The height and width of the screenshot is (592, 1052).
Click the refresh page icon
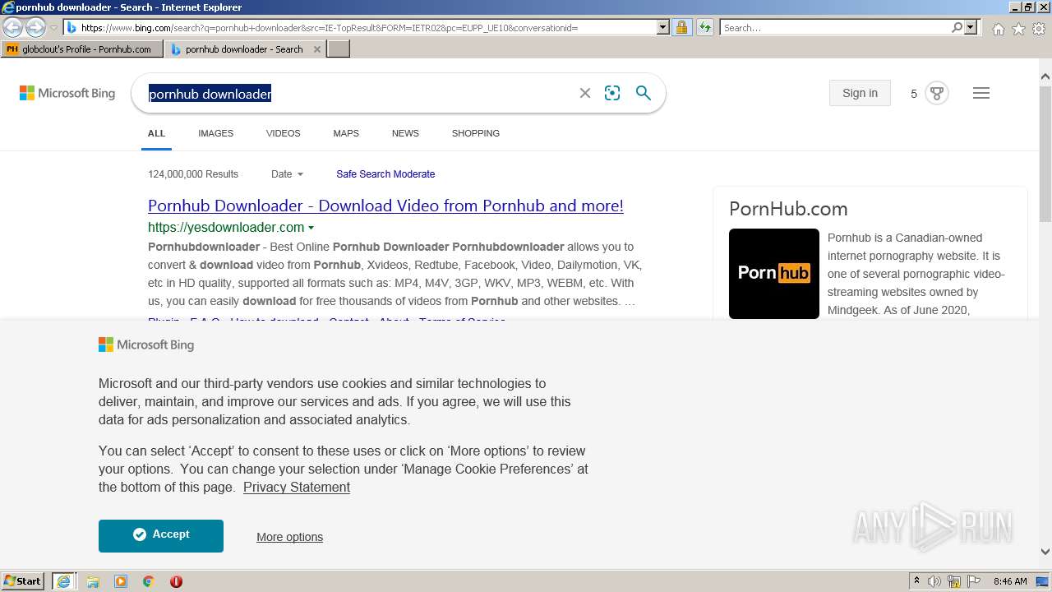click(704, 27)
